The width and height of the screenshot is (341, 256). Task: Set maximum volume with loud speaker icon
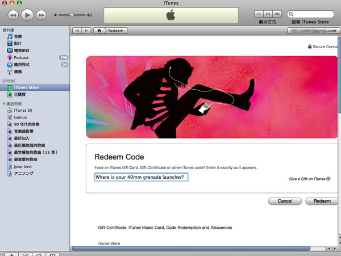(90, 15)
